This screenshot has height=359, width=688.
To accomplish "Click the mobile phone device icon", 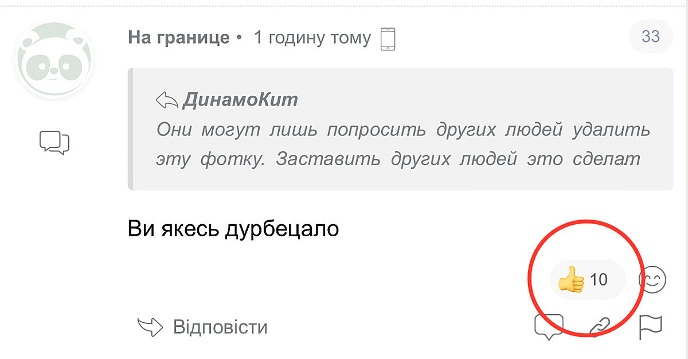I will pos(389,39).
